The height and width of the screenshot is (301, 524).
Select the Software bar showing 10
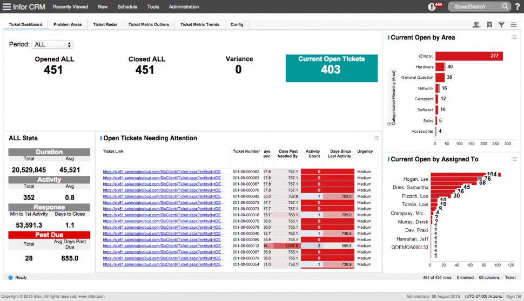tap(436, 110)
